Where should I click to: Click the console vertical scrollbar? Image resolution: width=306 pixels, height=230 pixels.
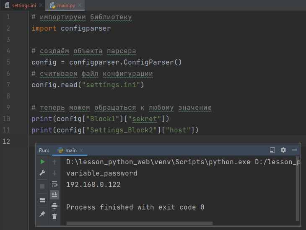[x=298, y=189]
